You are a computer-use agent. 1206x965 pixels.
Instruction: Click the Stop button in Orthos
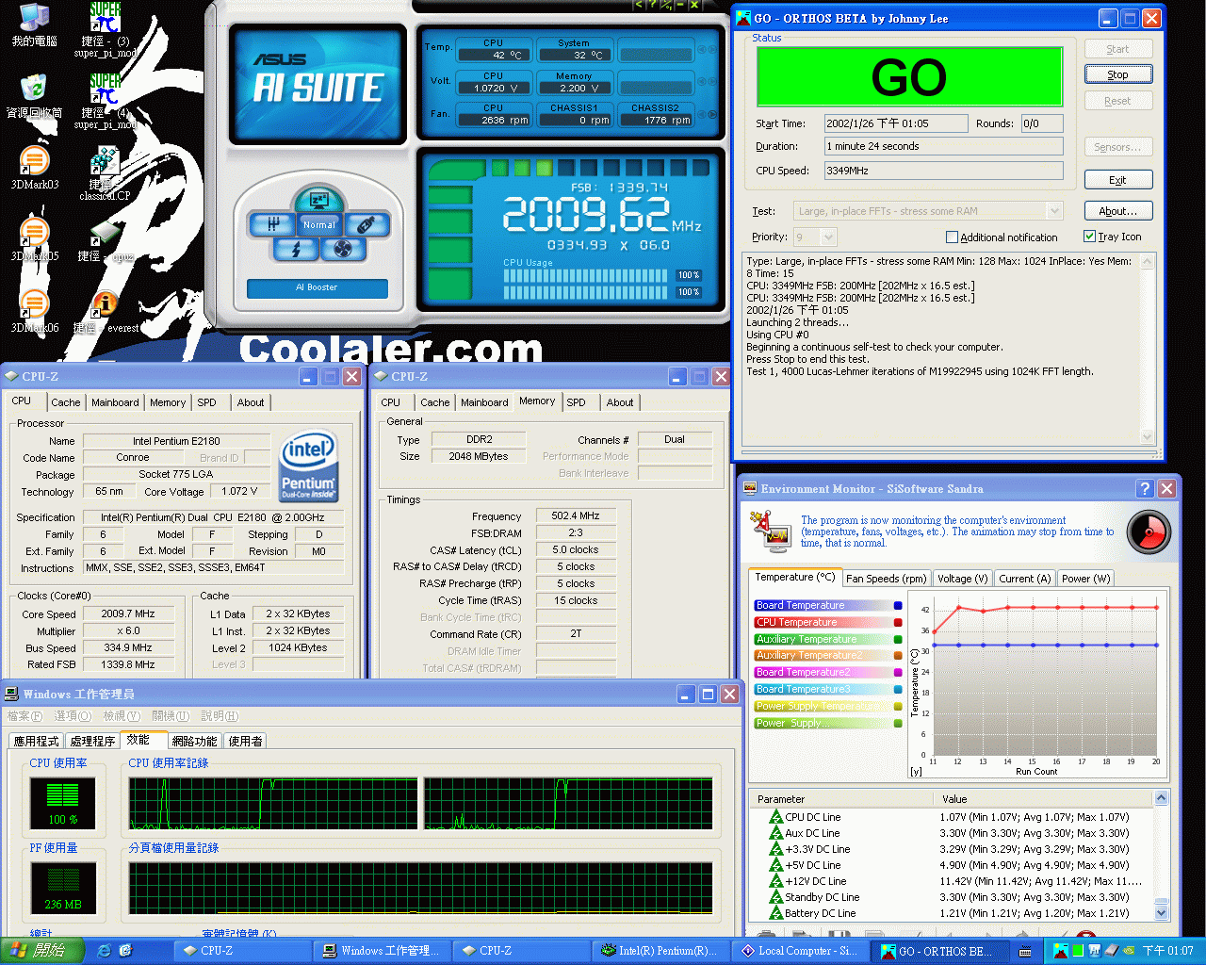[x=1117, y=74]
